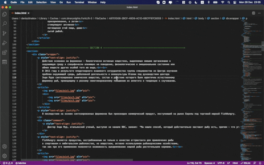Open the feedback icon in status bar

tap(254, 163)
